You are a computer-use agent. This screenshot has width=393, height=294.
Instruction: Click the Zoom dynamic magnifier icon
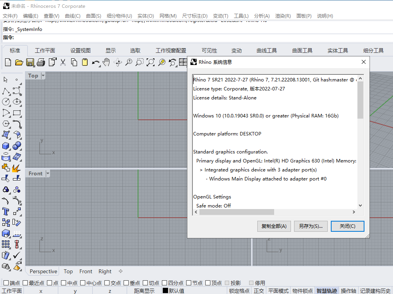(129, 62)
